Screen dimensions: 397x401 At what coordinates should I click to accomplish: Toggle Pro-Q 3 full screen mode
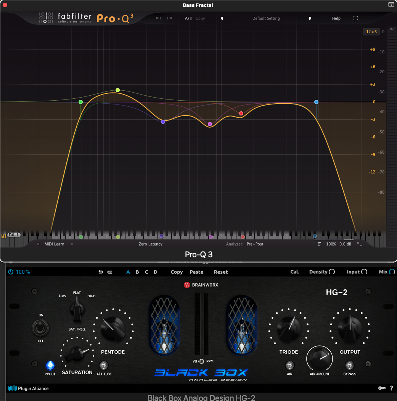tap(355, 18)
